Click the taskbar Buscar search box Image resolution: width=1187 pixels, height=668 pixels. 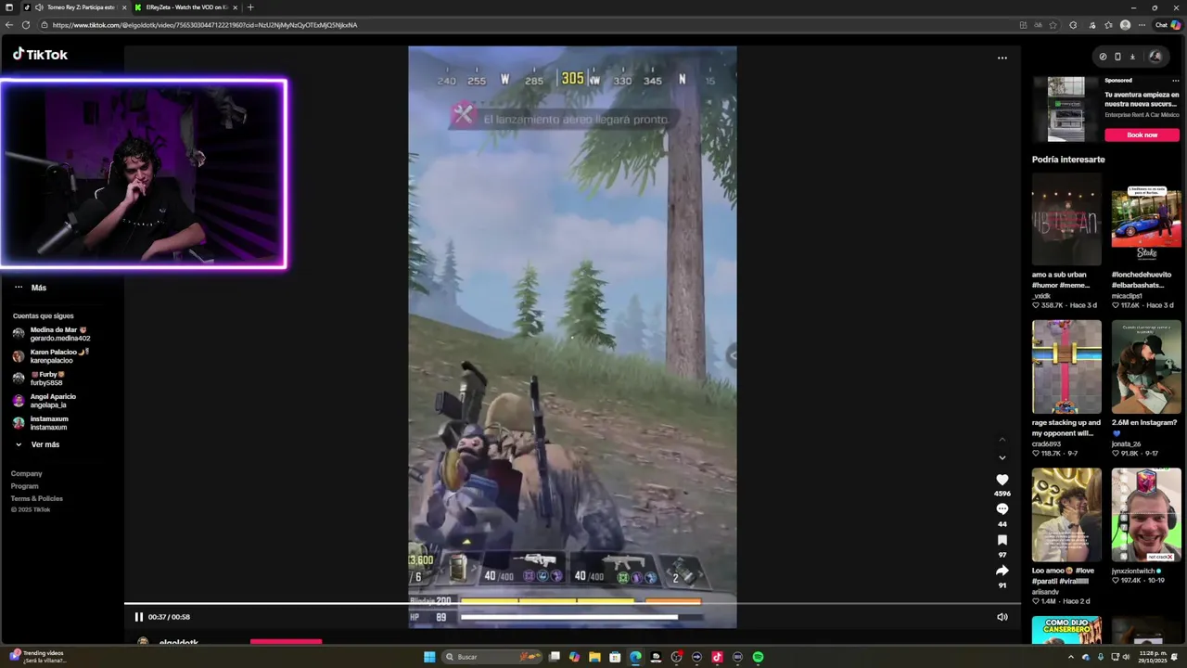[493, 657]
